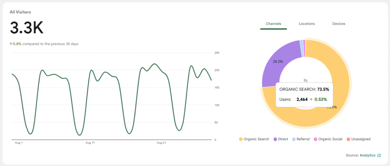Open the Analytics source link

(x=367, y=155)
